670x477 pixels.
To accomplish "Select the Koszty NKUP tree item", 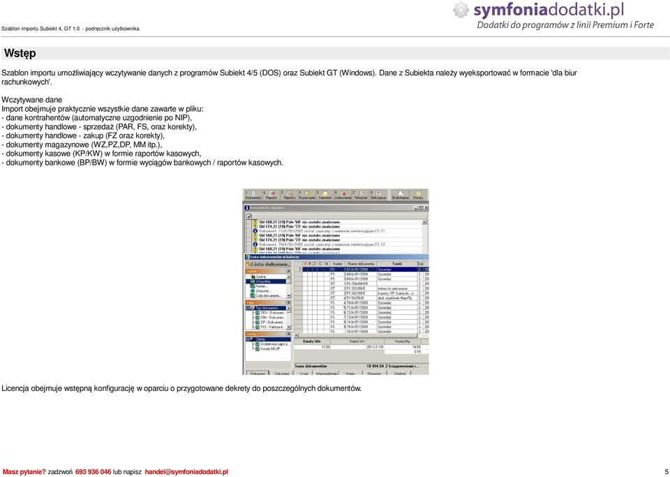I will click(x=268, y=348).
